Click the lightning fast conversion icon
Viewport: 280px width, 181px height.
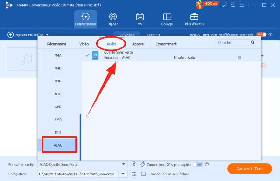point(143,164)
